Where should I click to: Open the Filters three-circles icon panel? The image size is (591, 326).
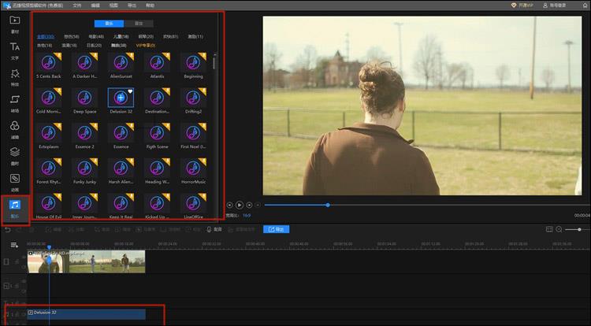pyautogui.click(x=15, y=128)
